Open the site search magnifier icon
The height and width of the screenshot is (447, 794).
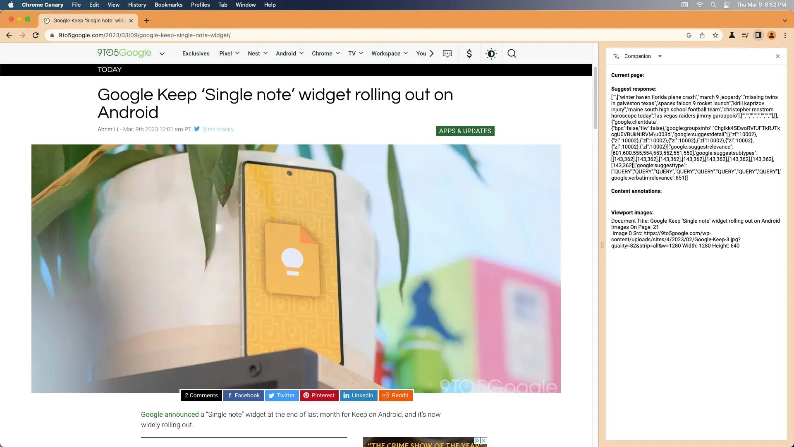point(512,53)
